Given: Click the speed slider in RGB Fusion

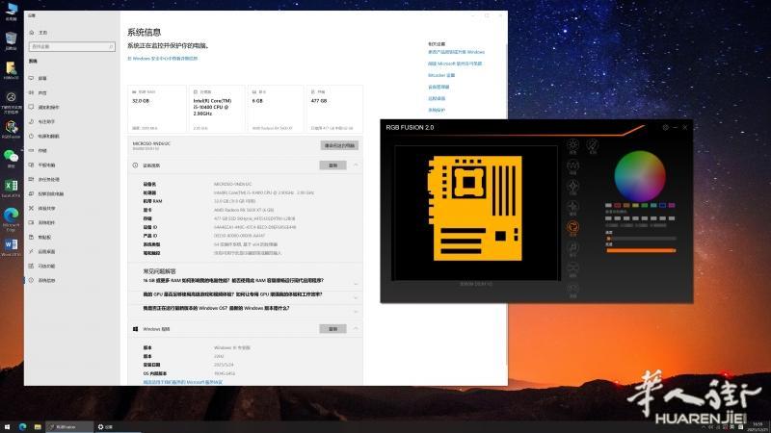Looking at the screenshot, I should point(641,238).
